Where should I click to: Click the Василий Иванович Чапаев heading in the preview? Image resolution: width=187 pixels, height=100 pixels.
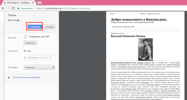pyautogui.click(x=128, y=36)
